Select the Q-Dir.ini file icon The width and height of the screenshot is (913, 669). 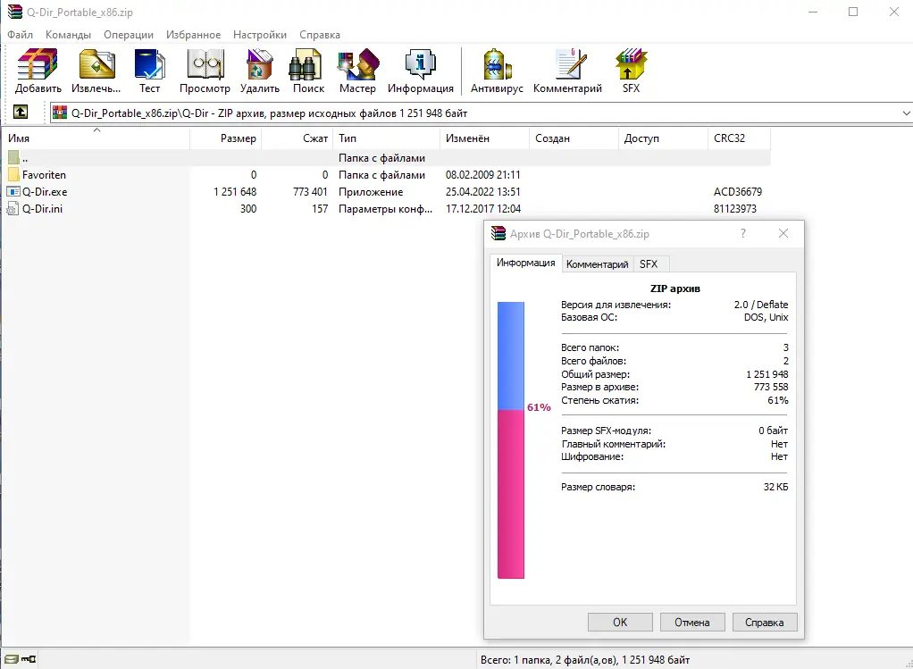[13, 208]
